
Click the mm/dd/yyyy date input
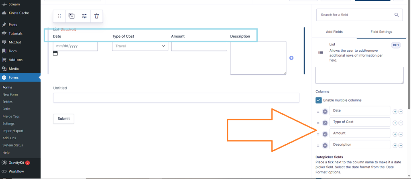tap(75, 46)
